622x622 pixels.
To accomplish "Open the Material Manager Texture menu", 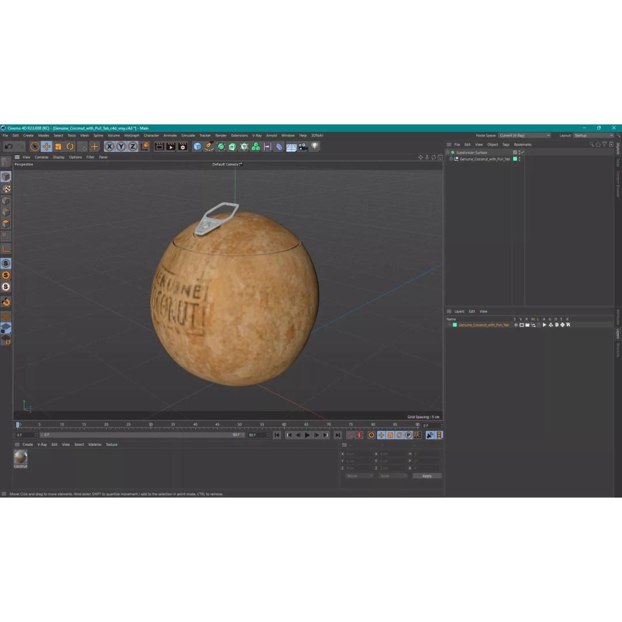I will tap(112, 445).
